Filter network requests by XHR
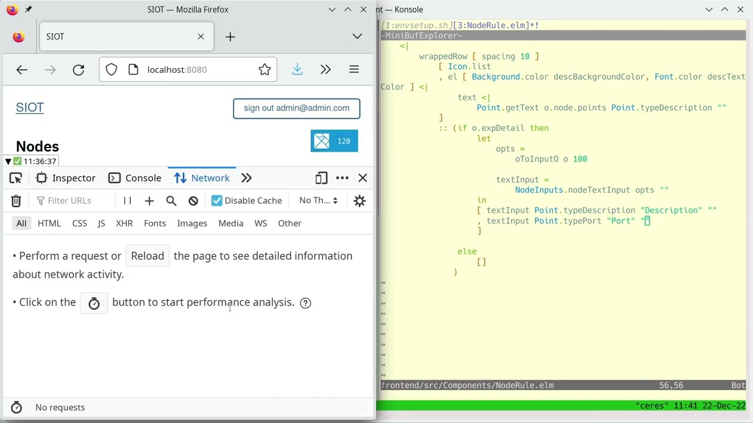This screenshot has height=423, width=753. click(124, 223)
